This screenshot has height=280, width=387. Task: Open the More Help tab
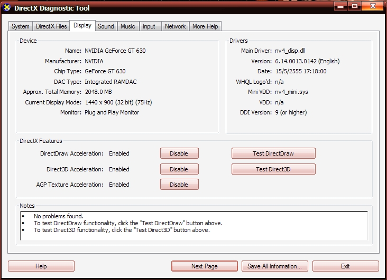205,26
